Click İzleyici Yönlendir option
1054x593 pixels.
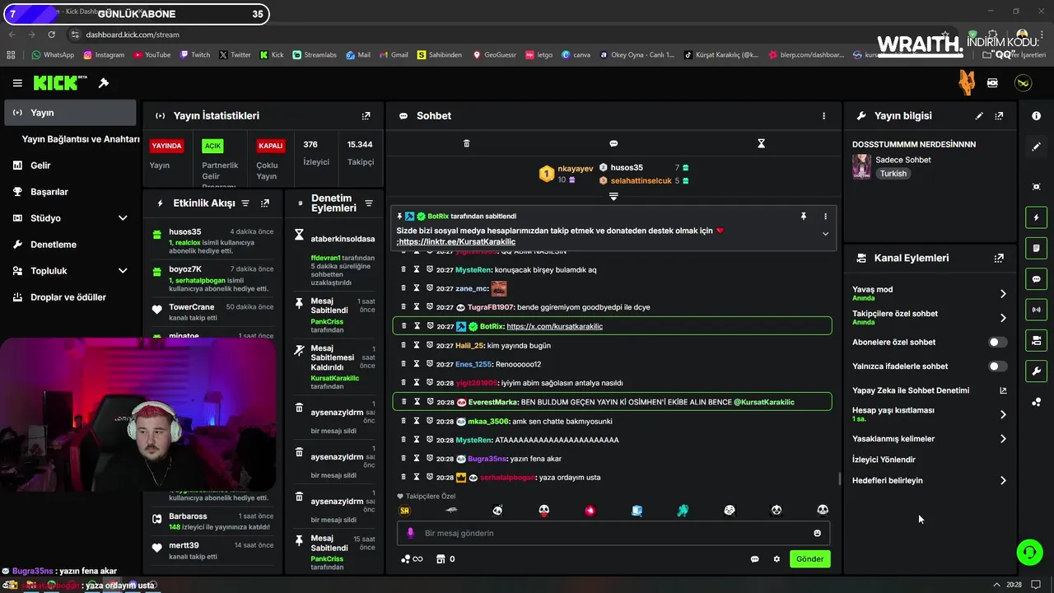tap(884, 460)
